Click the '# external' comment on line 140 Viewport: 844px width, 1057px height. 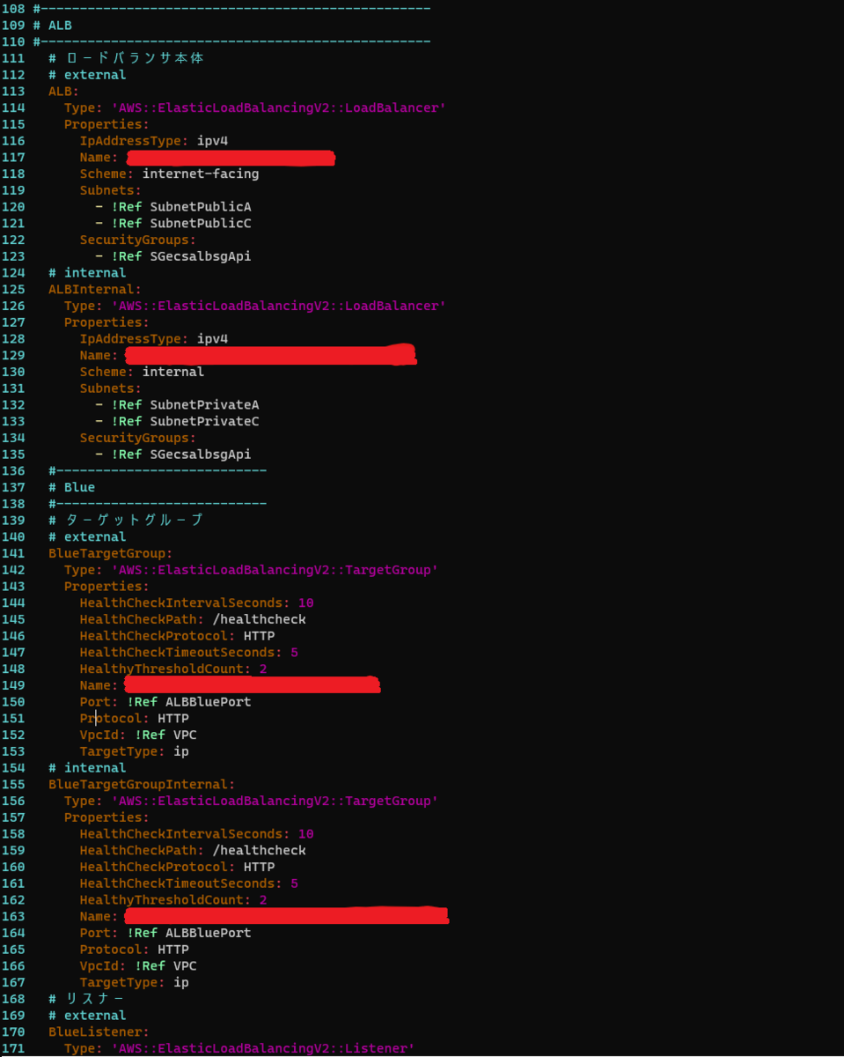tap(88, 536)
